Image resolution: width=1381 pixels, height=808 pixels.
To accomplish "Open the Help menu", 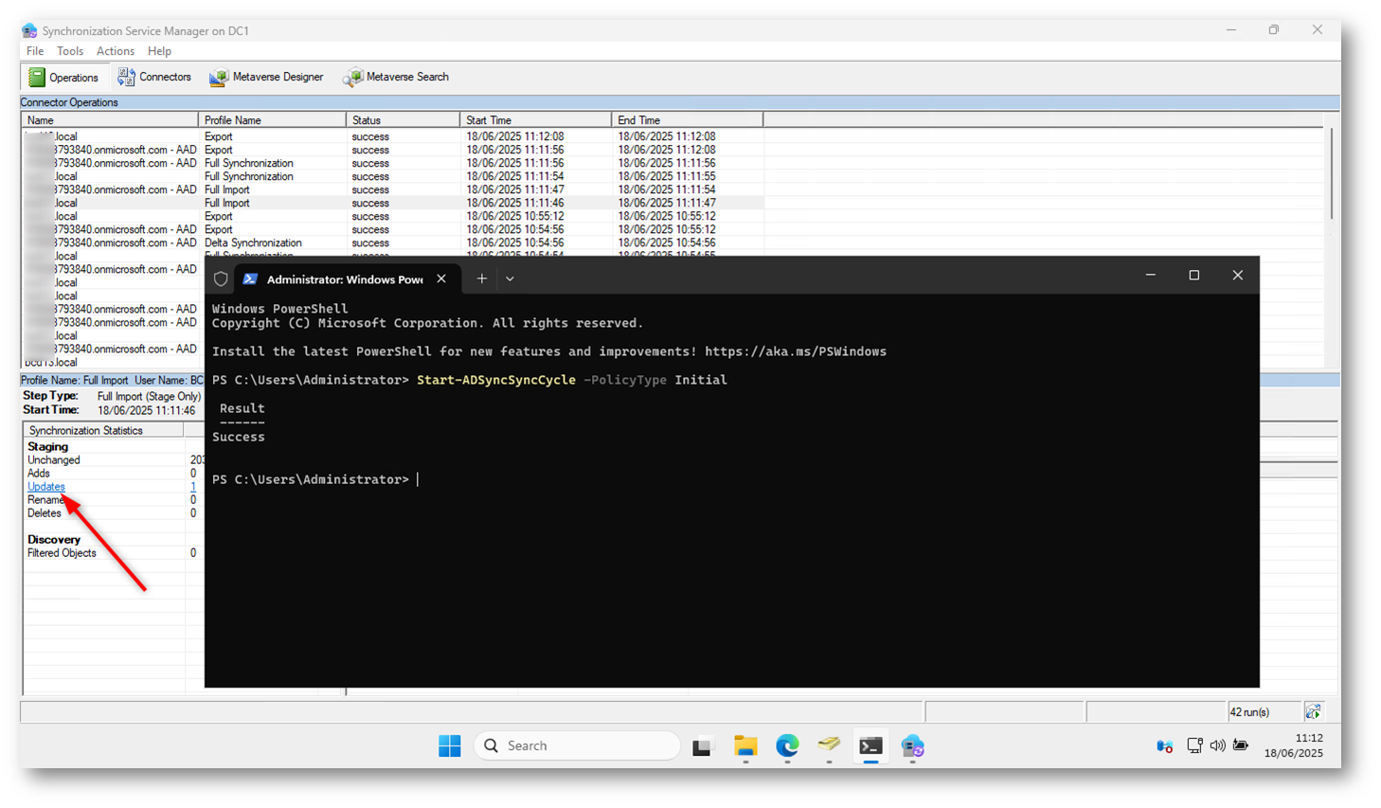I will (x=159, y=51).
